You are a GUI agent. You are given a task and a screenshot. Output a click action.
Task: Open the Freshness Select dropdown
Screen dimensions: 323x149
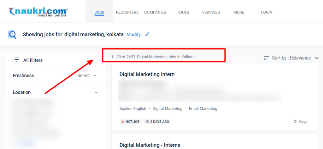click(x=87, y=76)
